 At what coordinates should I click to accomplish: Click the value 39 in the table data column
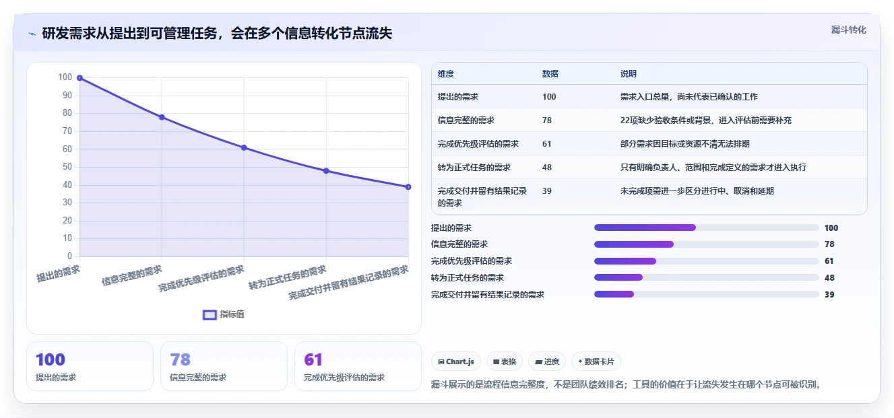[x=547, y=191]
